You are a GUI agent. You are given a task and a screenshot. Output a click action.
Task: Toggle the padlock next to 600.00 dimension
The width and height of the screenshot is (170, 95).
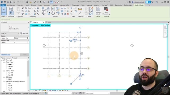[x=71, y=41]
